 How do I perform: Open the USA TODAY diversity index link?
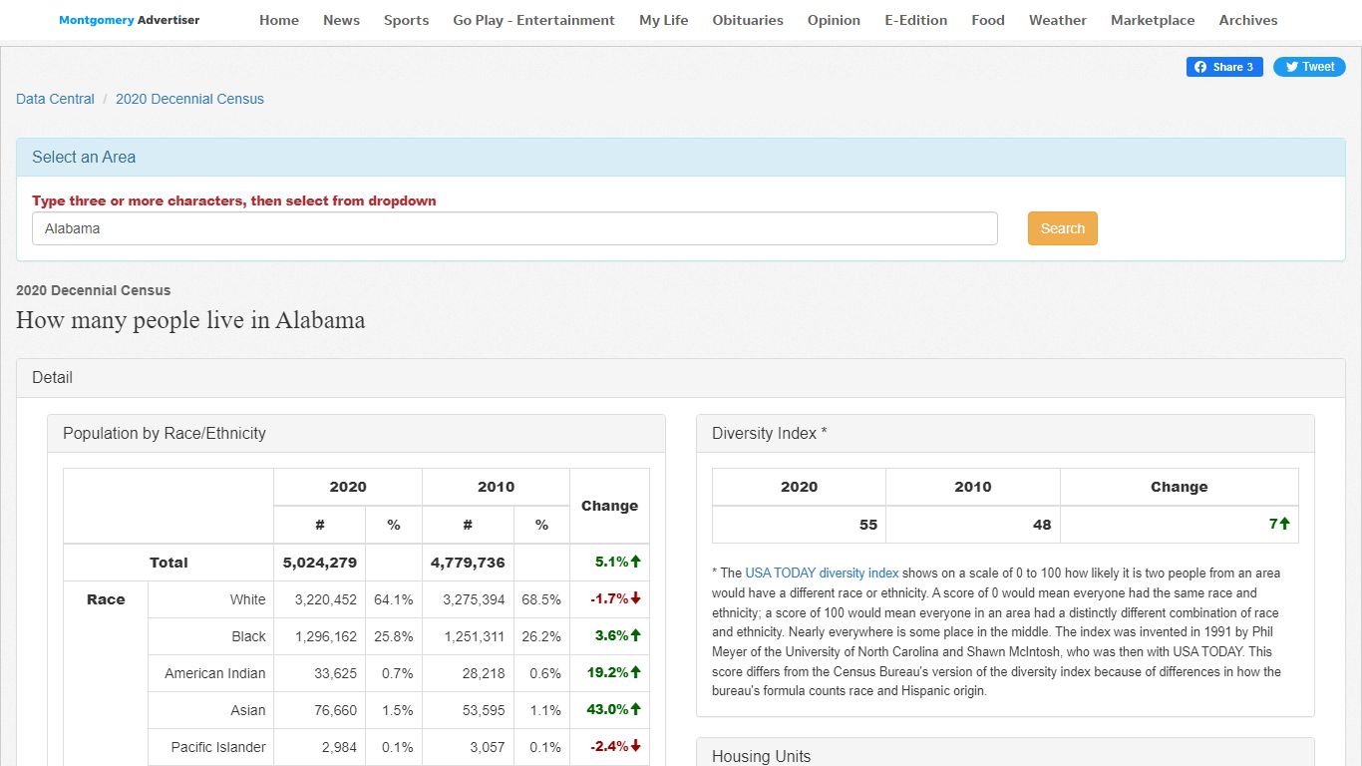823,574
